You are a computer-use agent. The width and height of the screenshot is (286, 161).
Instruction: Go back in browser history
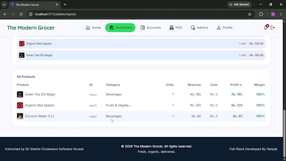[x=5, y=14]
